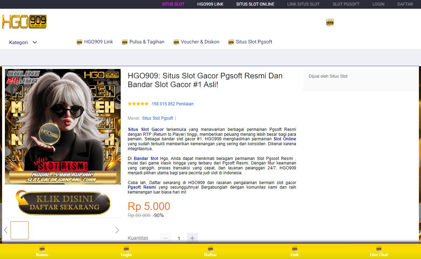Open the Situs Slot Pgsoft nav link
Screen dimensions: 421x259
pyautogui.click(x=254, y=42)
